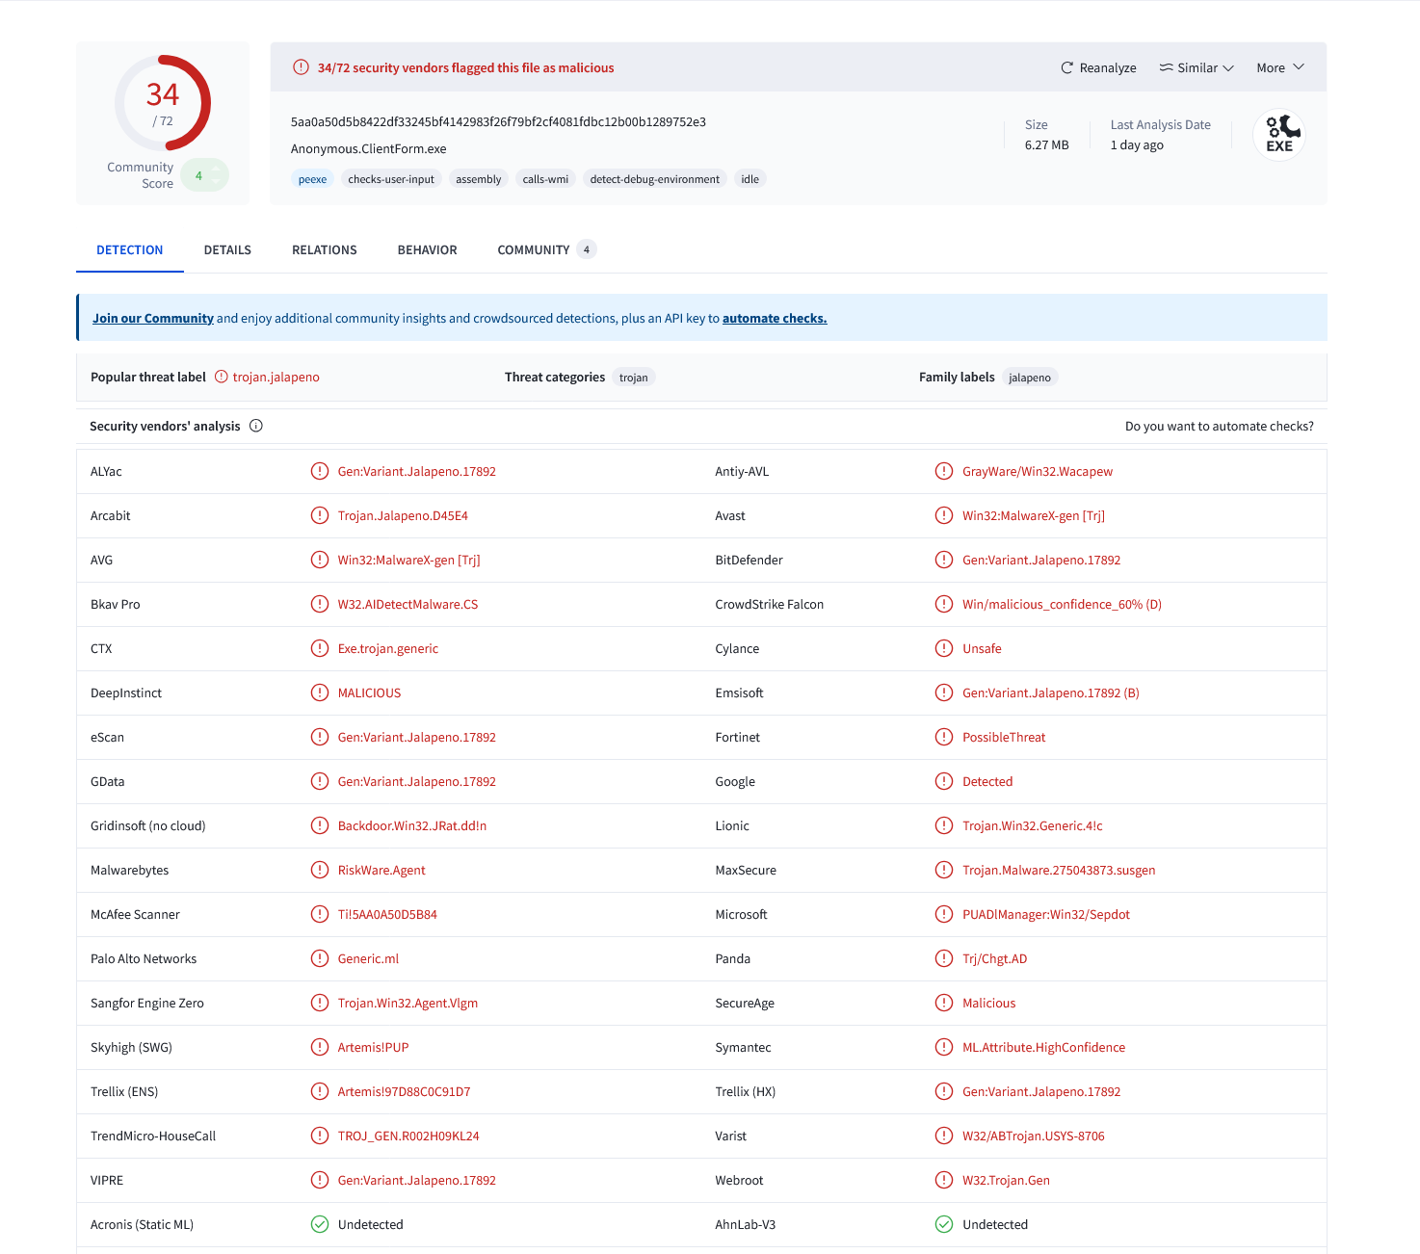1420x1254 pixels.
Task: Select the assembly tag
Action: (479, 179)
